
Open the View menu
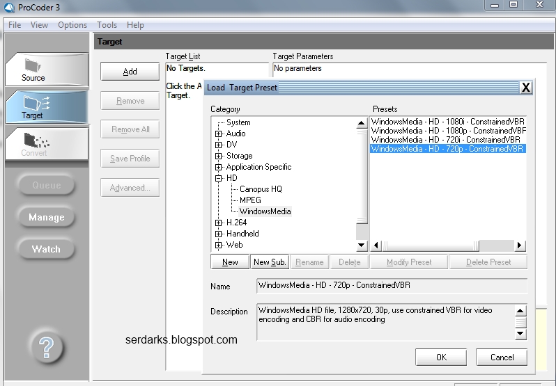click(39, 25)
